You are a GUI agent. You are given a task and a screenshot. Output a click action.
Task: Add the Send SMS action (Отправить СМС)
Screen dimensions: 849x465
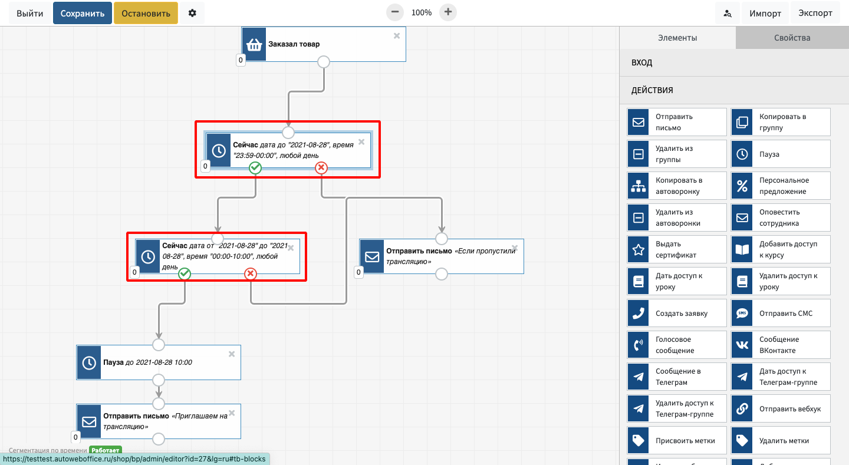(x=780, y=314)
